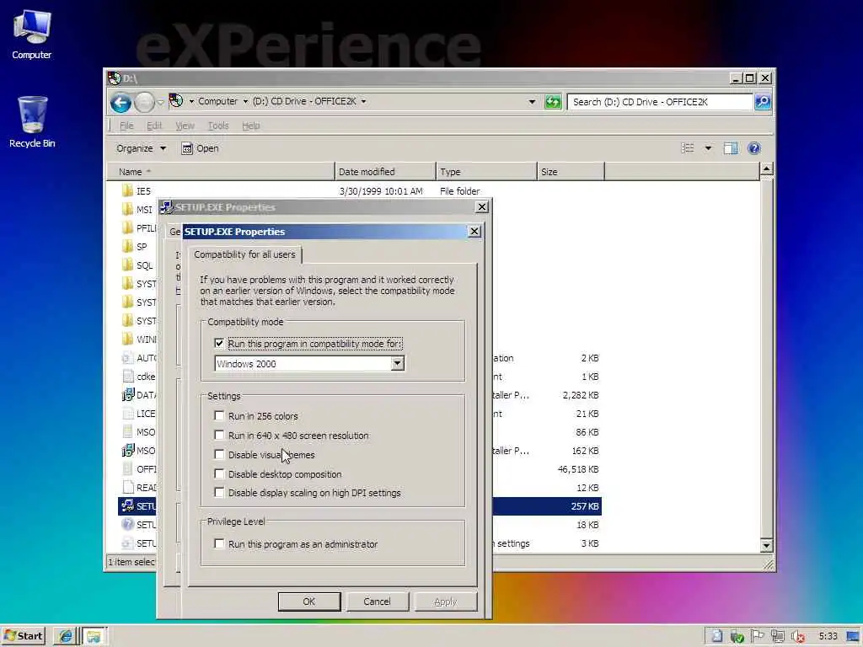Enable Run in 256 colors
The image size is (863, 647).
click(219, 416)
